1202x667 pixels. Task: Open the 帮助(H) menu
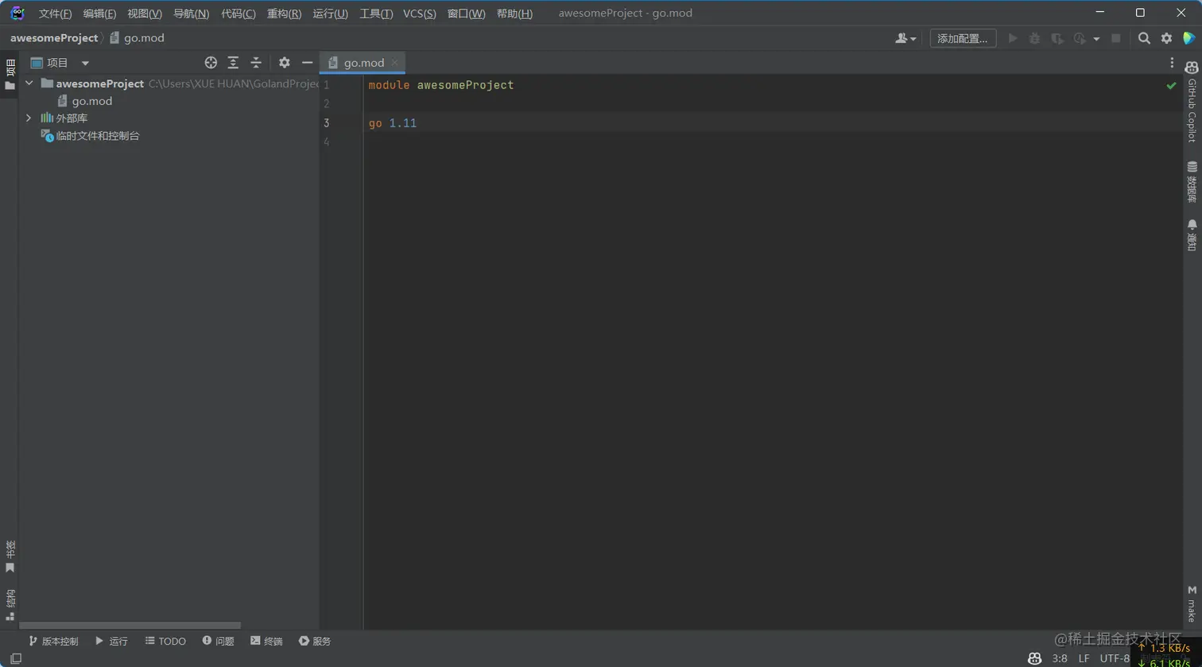[x=514, y=14]
